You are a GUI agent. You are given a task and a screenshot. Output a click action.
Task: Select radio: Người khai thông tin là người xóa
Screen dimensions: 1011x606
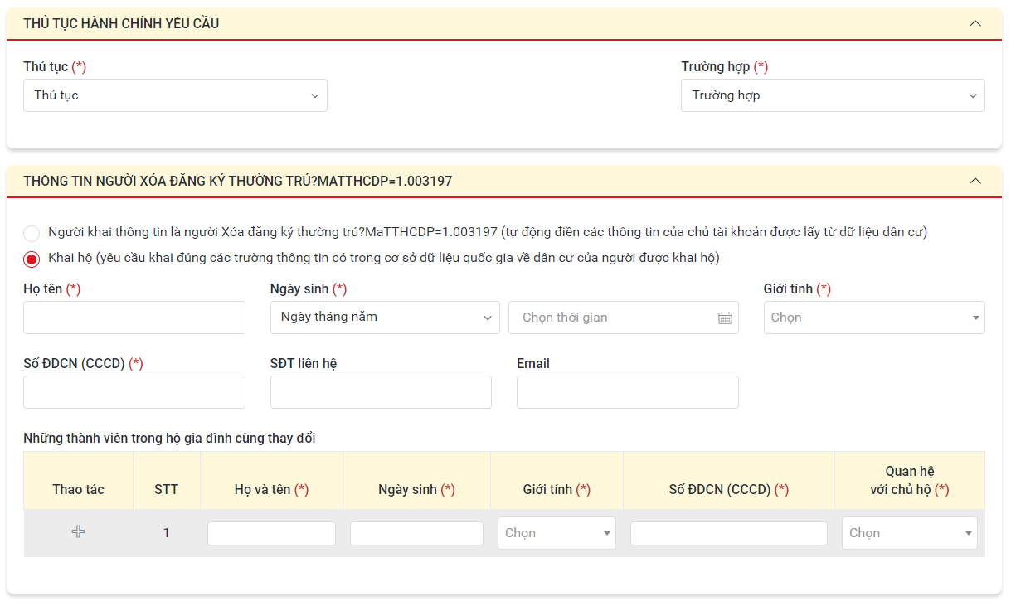coord(32,233)
